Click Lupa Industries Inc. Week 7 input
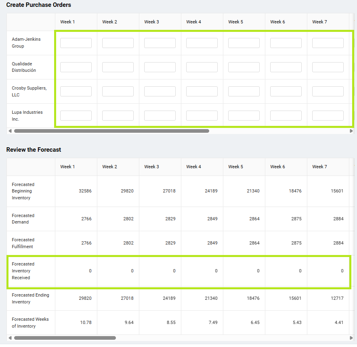Screen dimensions: 357x347 click(328, 116)
